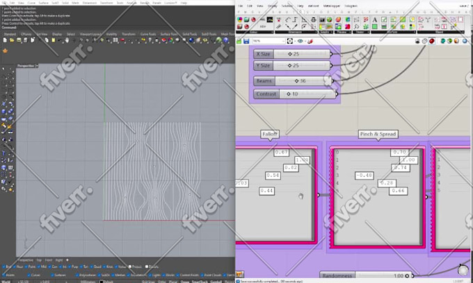
Task: Click the Print icon in Rhino toolbar
Action: tap(26, 40)
